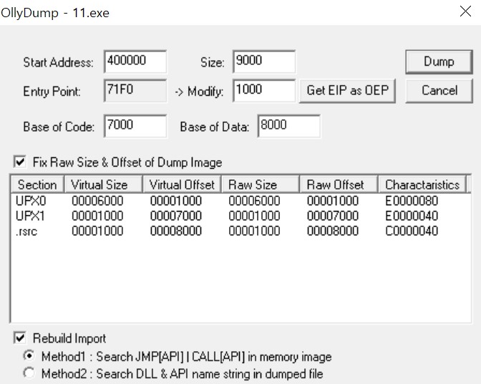Image resolution: width=481 pixels, height=384 pixels.
Task: Click .rsrc virtual offset 00008000
Action: (176, 231)
